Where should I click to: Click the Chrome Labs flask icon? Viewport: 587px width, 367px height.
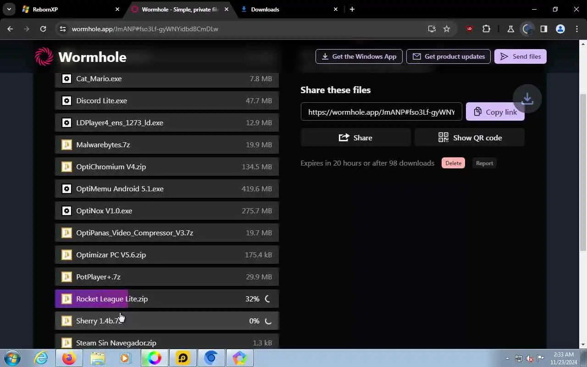tap(510, 29)
